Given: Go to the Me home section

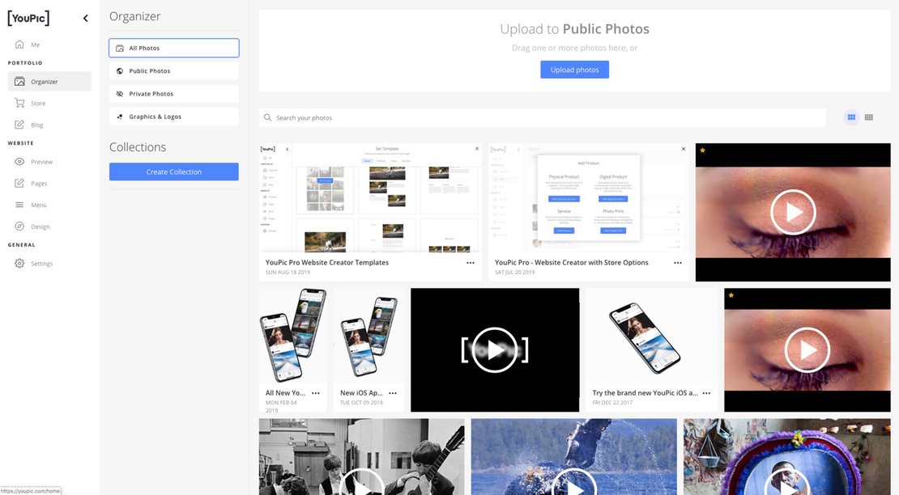Looking at the screenshot, I should (32, 44).
